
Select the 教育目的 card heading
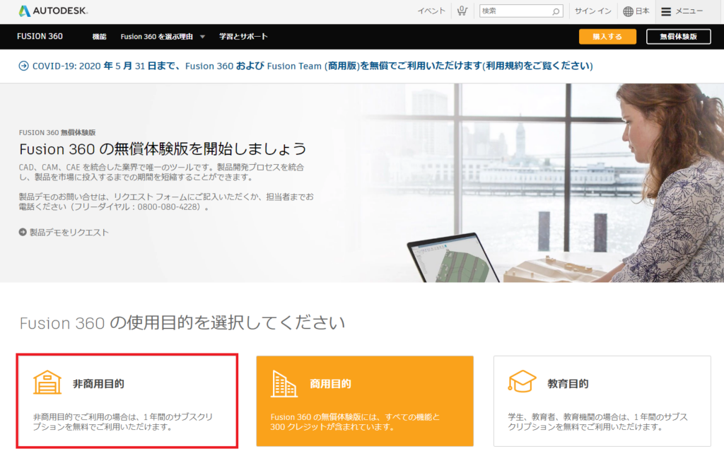click(x=568, y=384)
